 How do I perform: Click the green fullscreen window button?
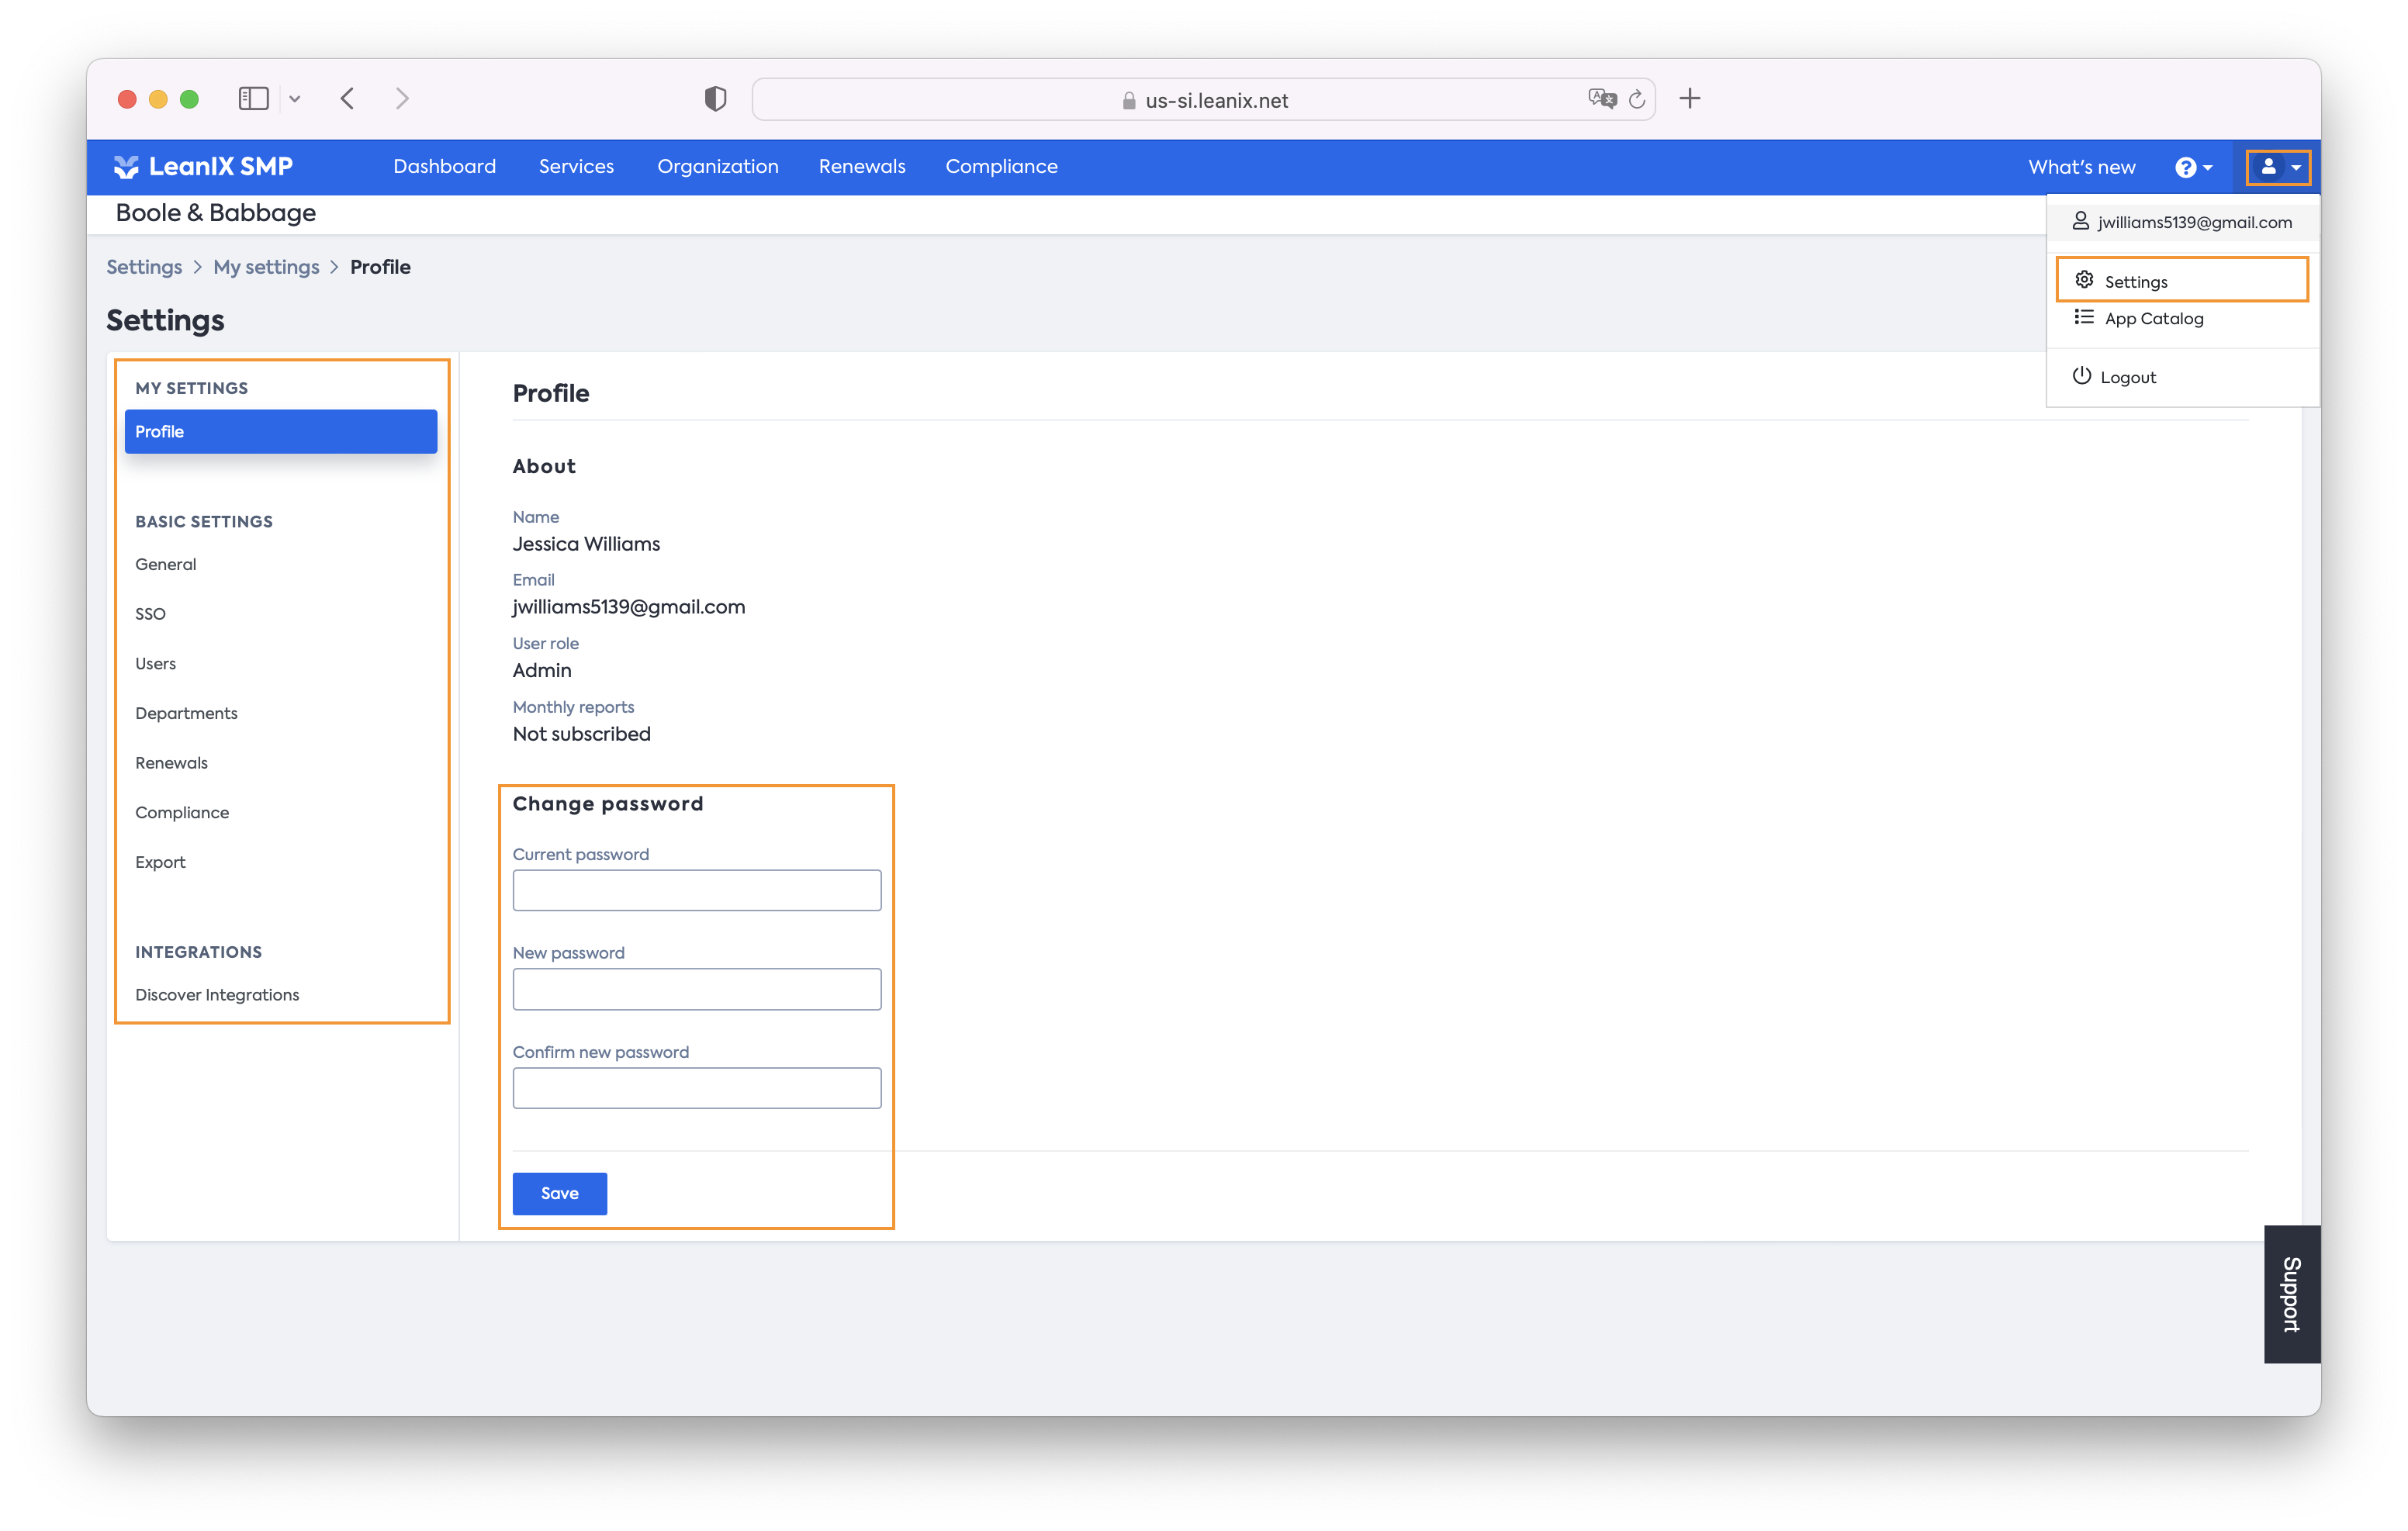pyautogui.click(x=189, y=99)
